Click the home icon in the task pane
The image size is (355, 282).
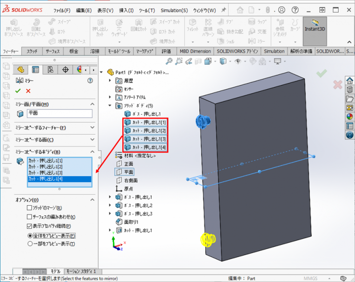coord(349,80)
